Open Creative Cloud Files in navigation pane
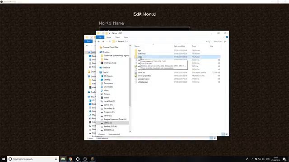Screen dimensions: 289x162 [x=110, y=47]
